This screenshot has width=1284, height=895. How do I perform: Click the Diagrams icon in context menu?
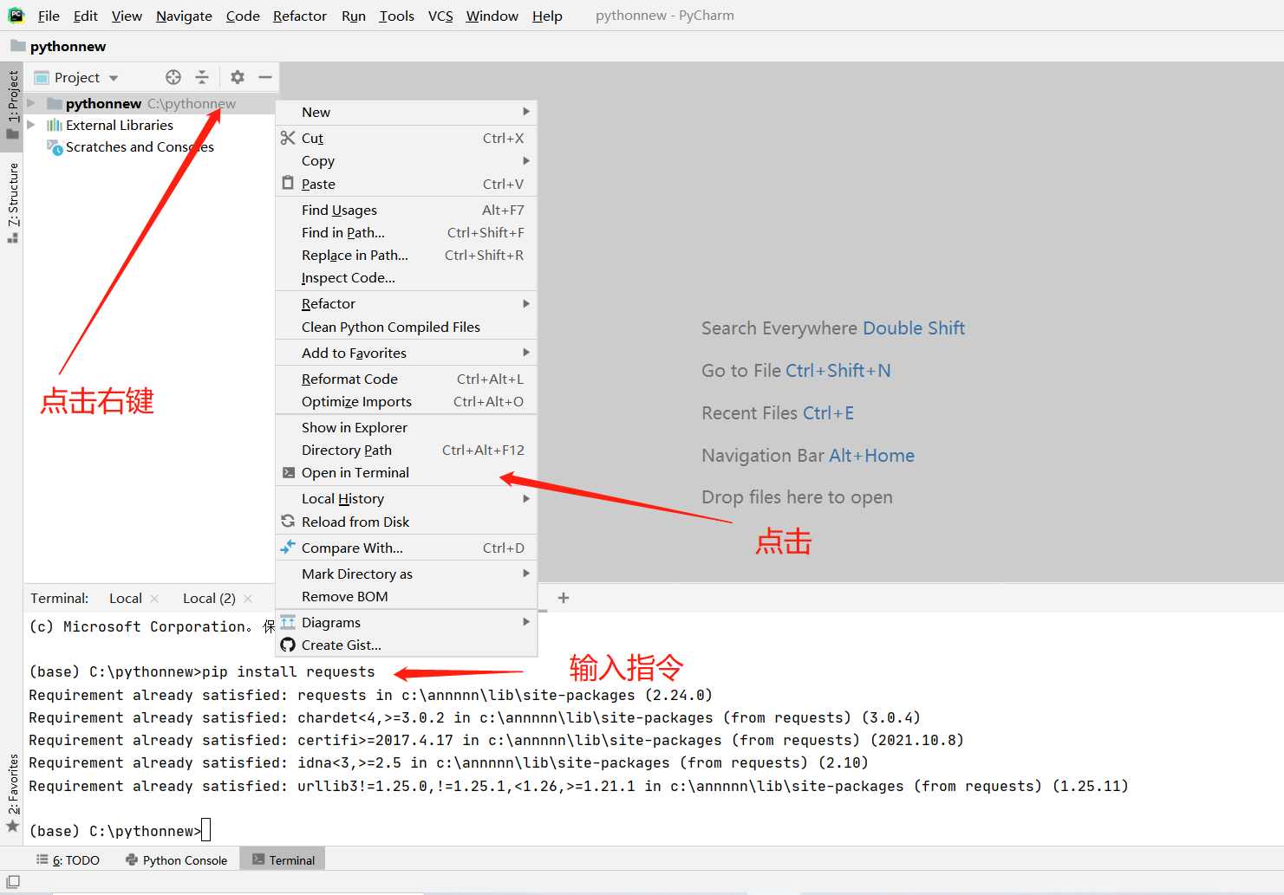pyautogui.click(x=288, y=622)
